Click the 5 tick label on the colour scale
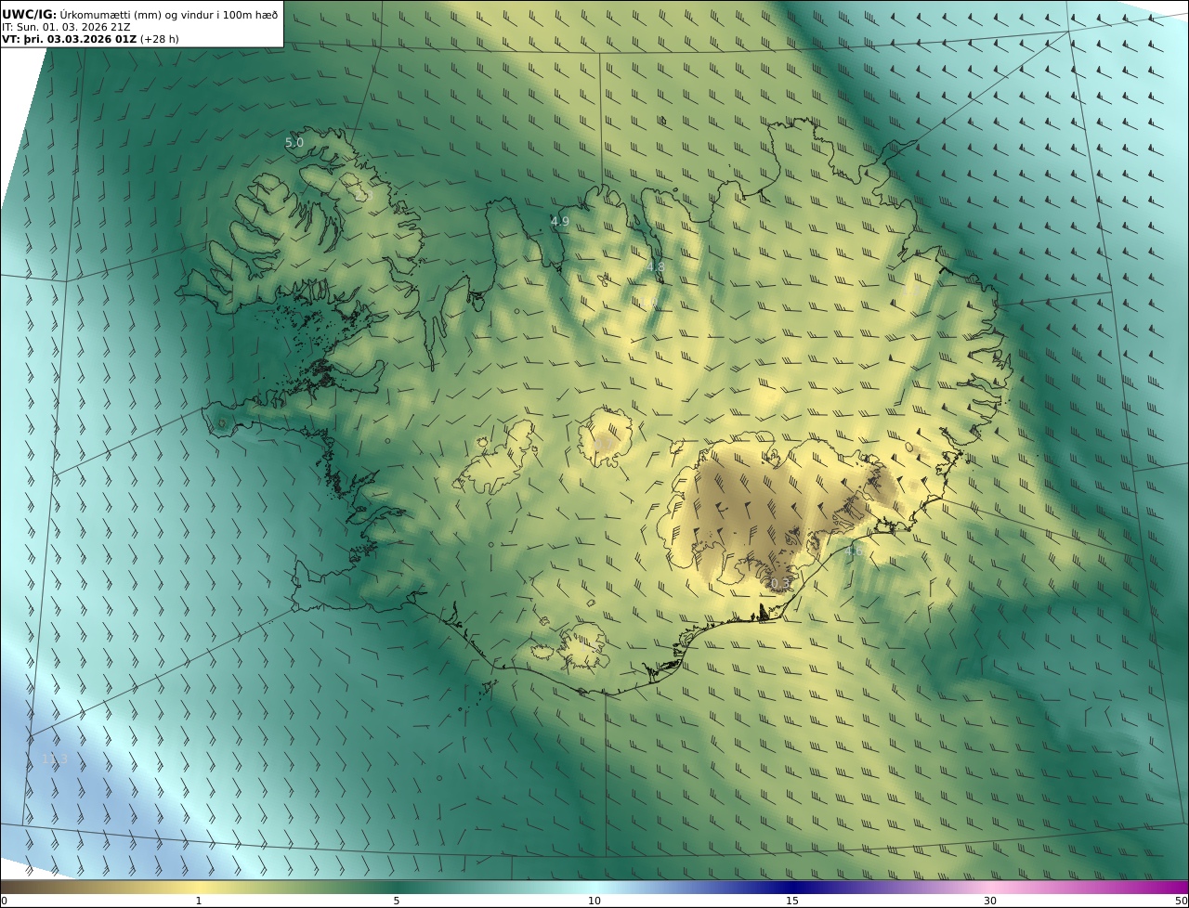 [x=397, y=902]
